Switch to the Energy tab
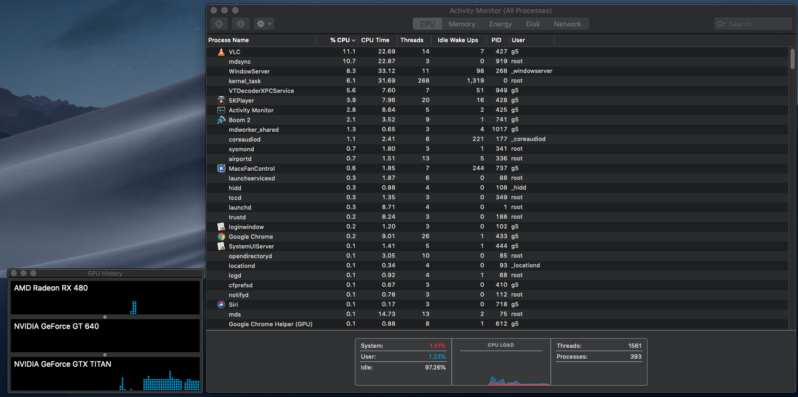The width and height of the screenshot is (798, 397). (x=500, y=24)
